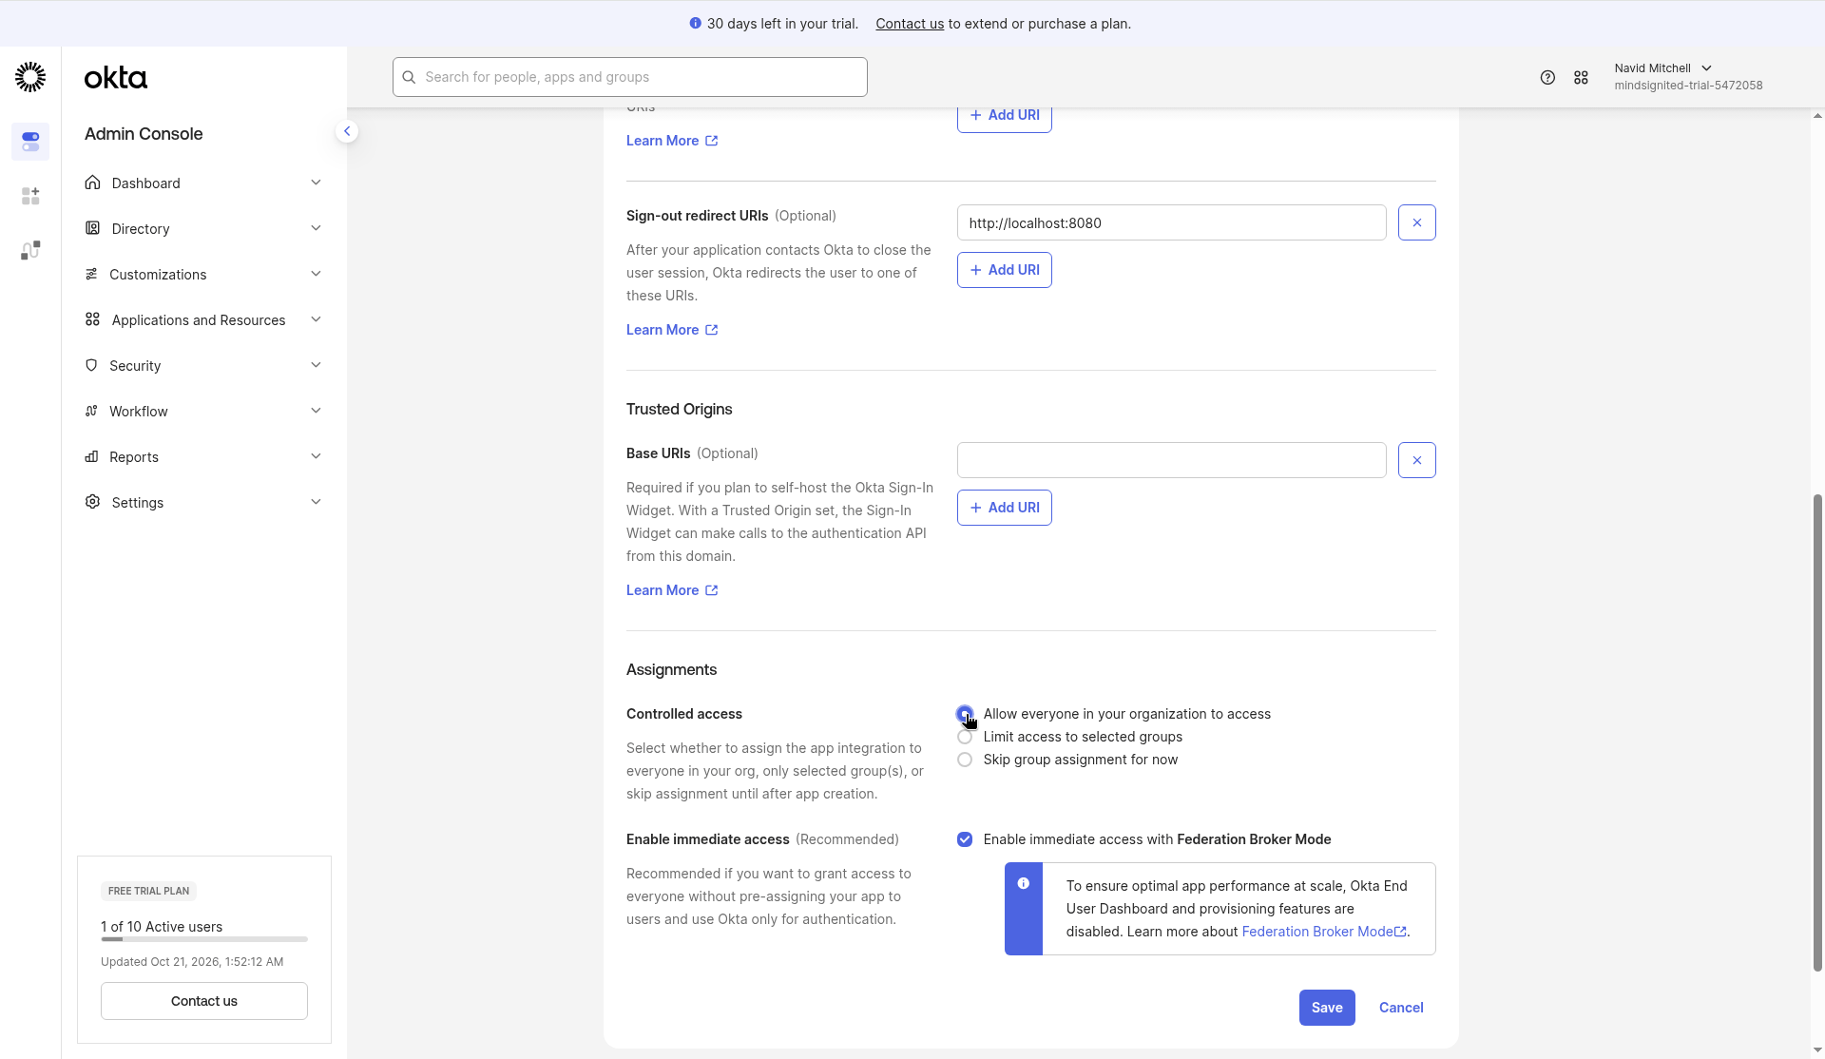This screenshot has width=1825, height=1059.
Task: Click the Security shield icon
Action: 91,365
